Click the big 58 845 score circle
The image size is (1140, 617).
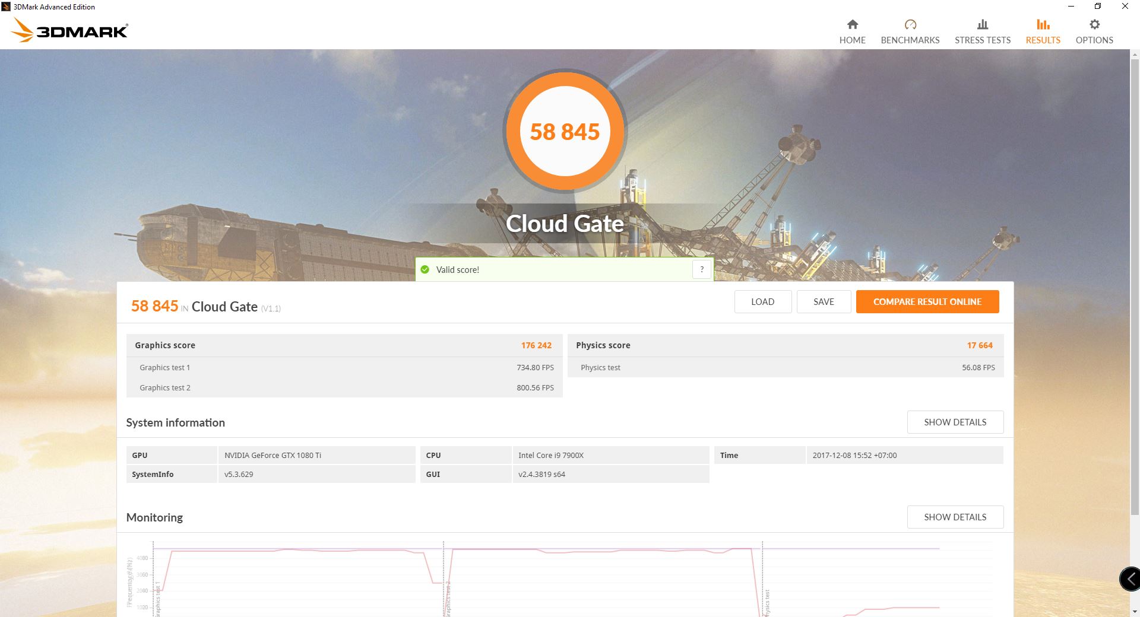[565, 131]
